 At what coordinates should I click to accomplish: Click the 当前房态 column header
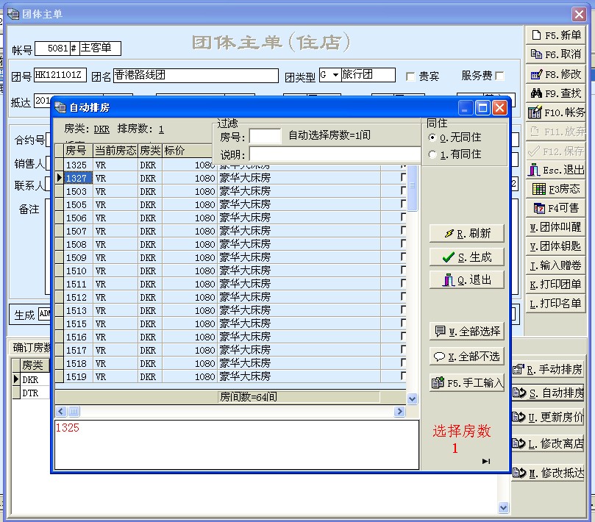(x=115, y=151)
